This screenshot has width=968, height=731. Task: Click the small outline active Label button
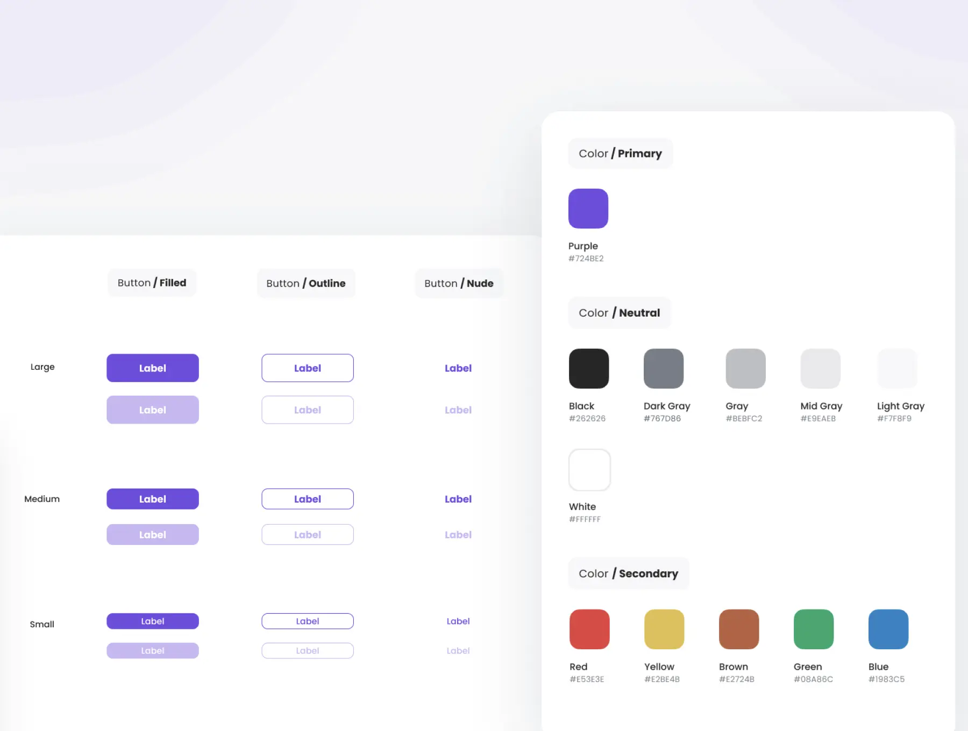pos(307,621)
